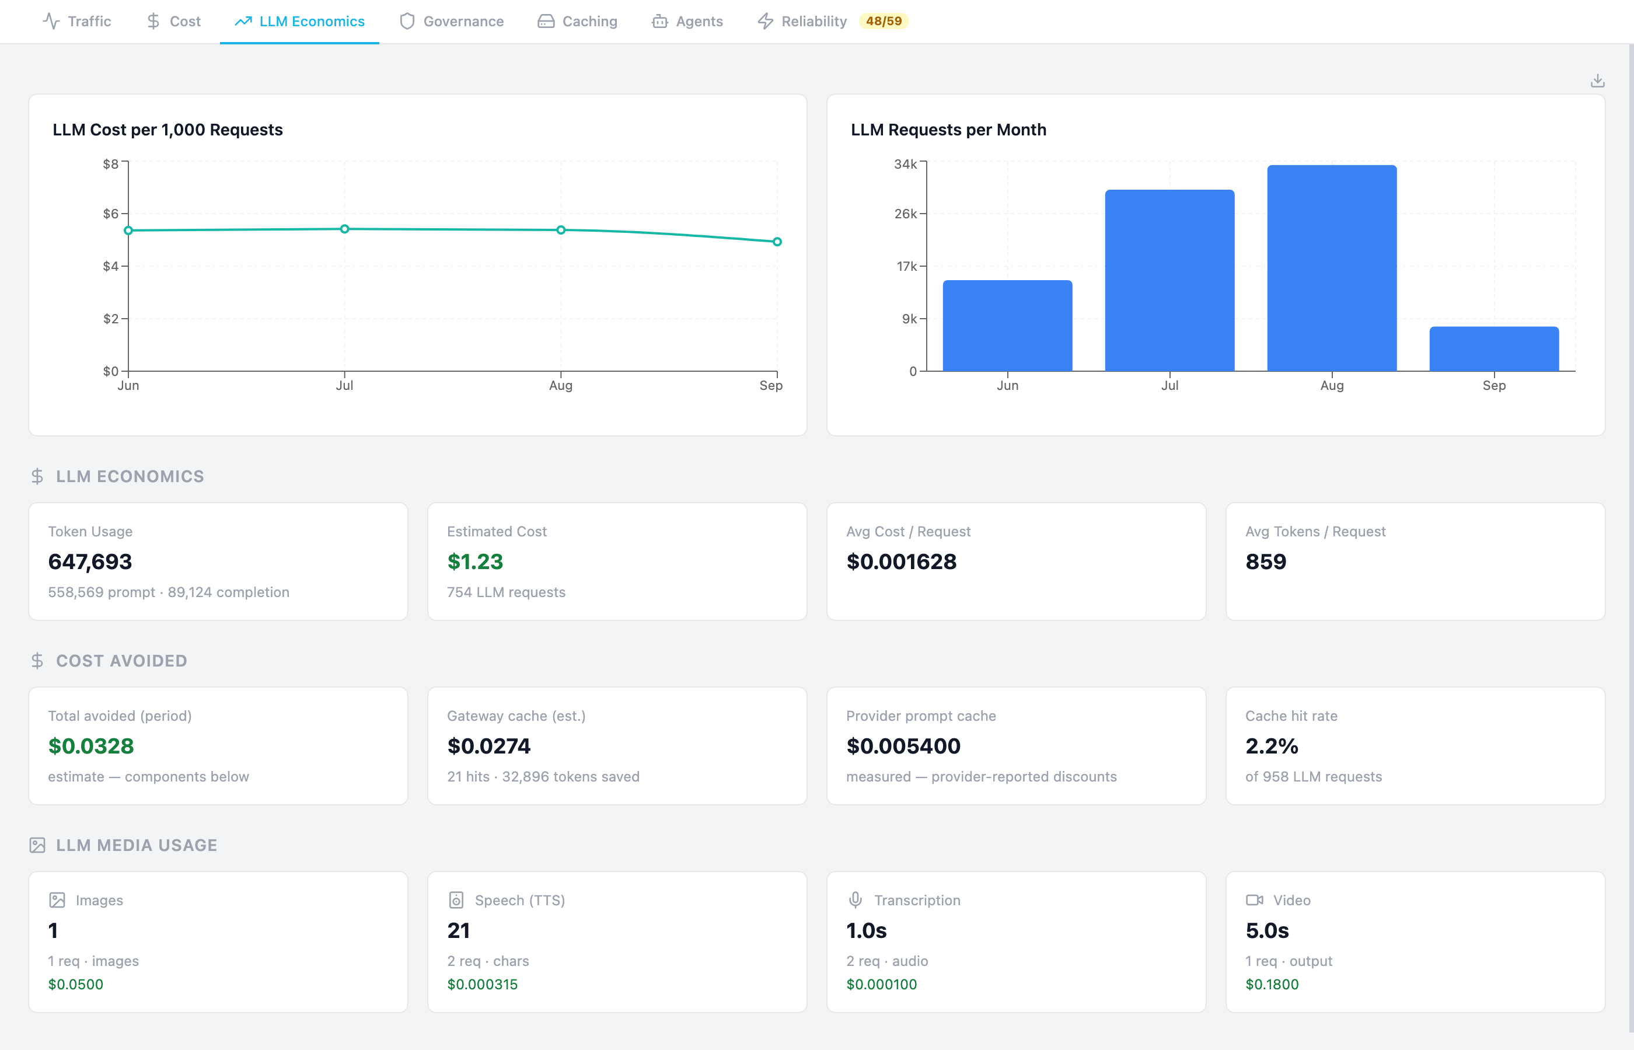This screenshot has height=1050, width=1634.
Task: Click the Avg Tokens / Request value 859
Action: tap(1266, 562)
